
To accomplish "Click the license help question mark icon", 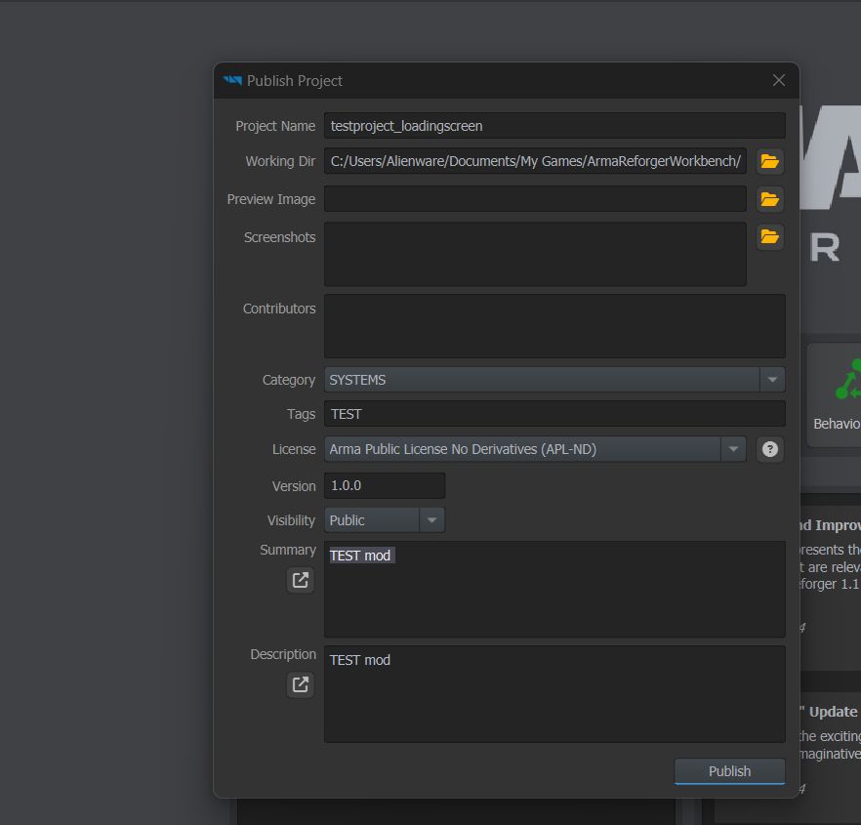I will 770,449.
